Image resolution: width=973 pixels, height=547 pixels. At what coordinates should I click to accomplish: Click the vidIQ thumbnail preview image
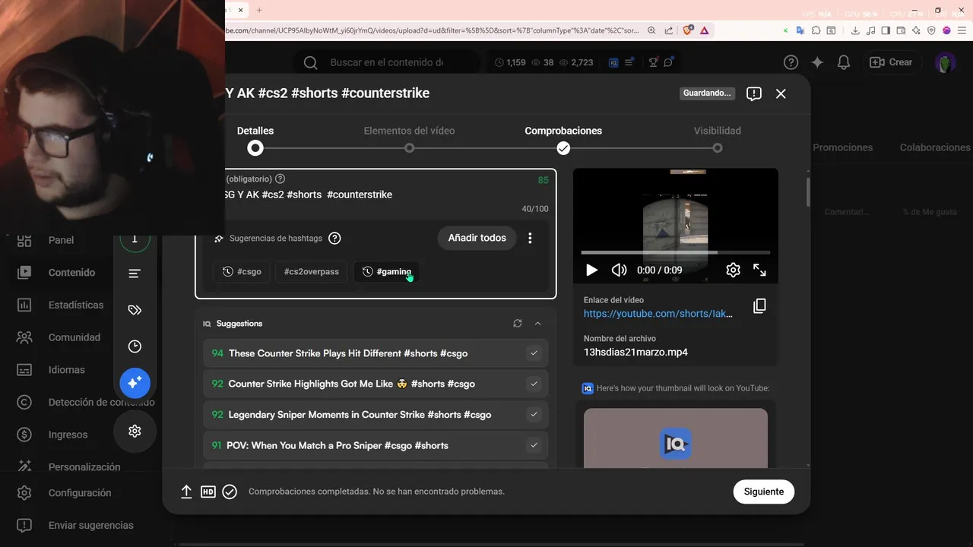click(676, 438)
